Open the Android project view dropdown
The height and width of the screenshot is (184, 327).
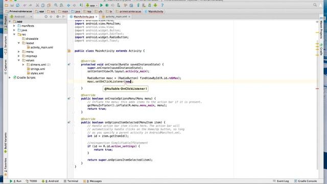coord(21,16)
